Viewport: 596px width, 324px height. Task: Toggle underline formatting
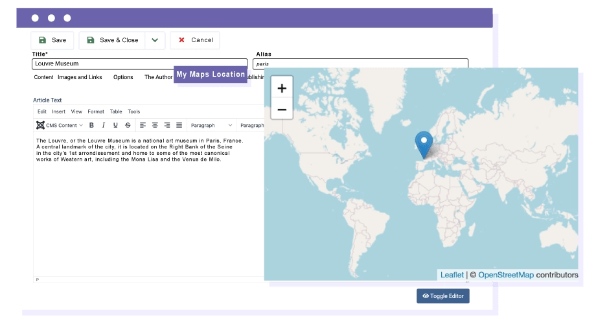tap(115, 125)
